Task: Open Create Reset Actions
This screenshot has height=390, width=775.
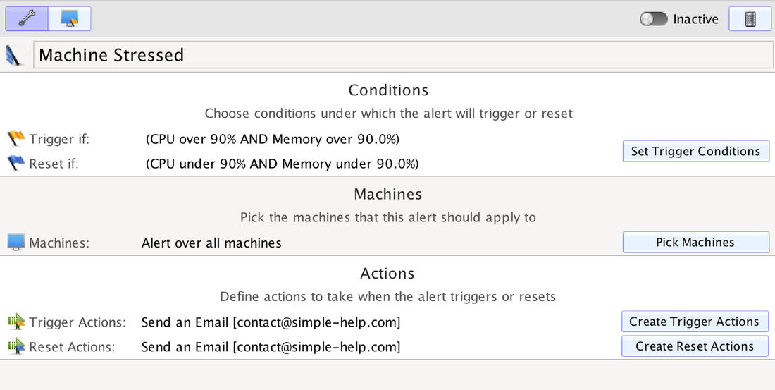Action: click(695, 346)
